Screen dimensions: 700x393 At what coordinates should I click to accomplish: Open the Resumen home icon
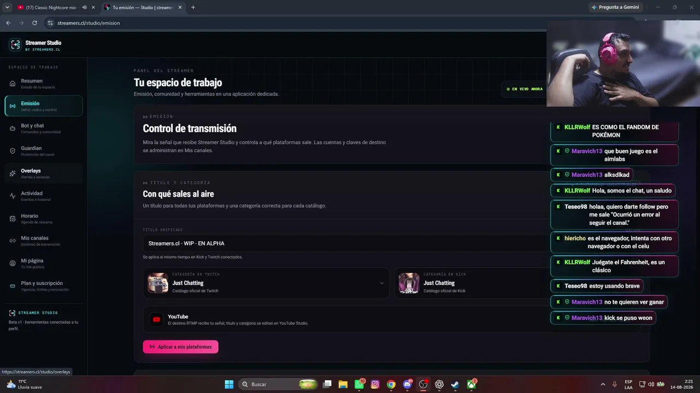[x=13, y=84]
